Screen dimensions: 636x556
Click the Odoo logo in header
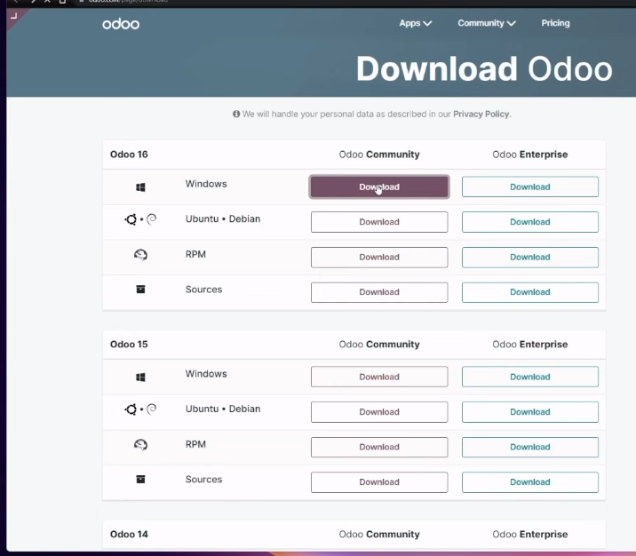click(121, 24)
